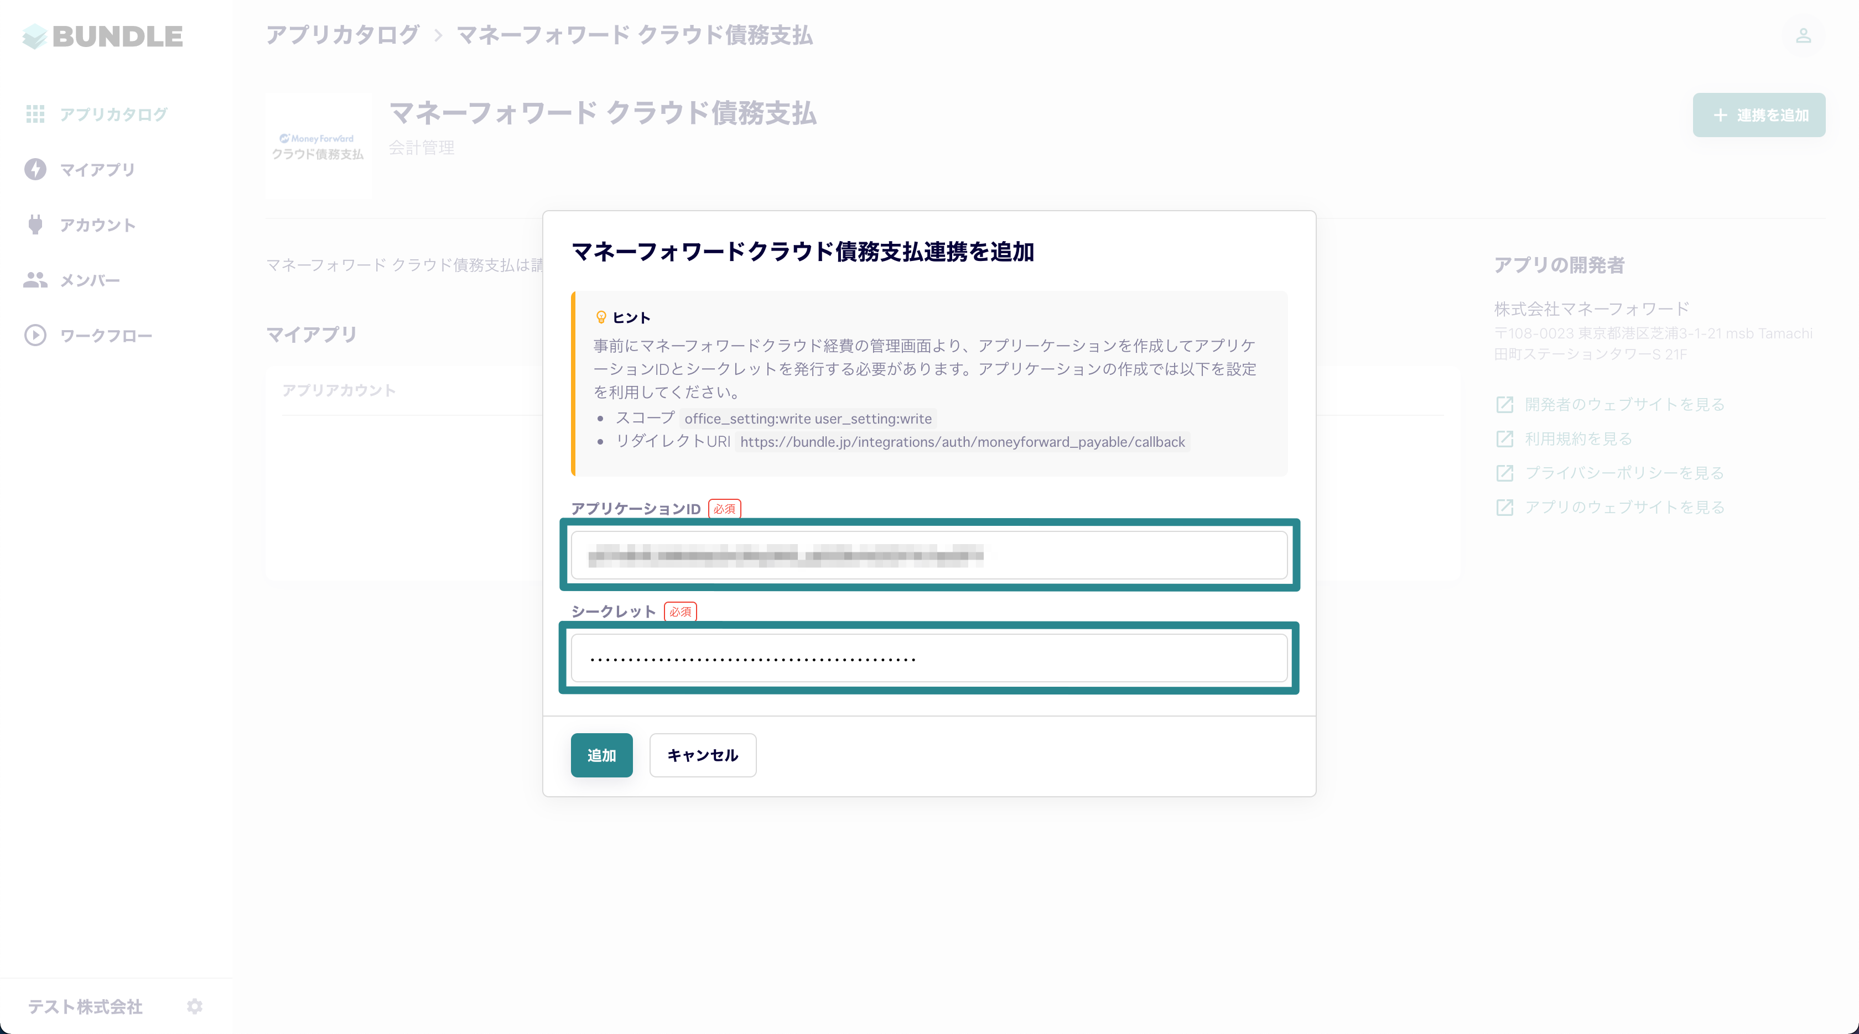Click the Money Forward クラウド債務支払 logo
1859x1034 pixels.
[x=318, y=145]
